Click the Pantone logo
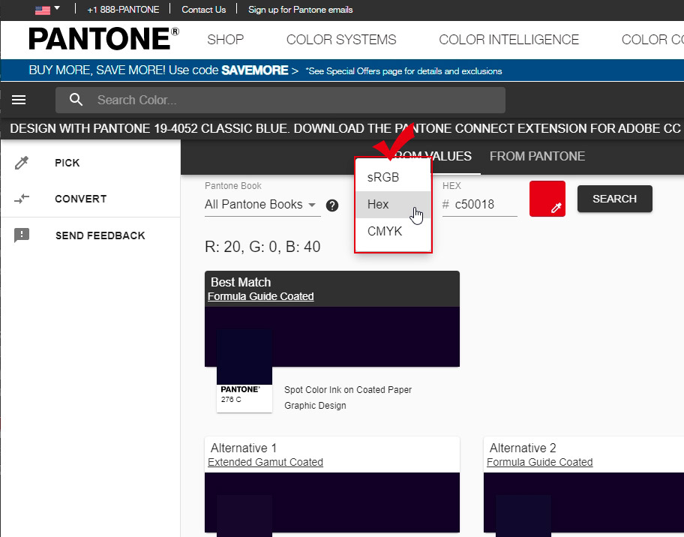 click(103, 39)
